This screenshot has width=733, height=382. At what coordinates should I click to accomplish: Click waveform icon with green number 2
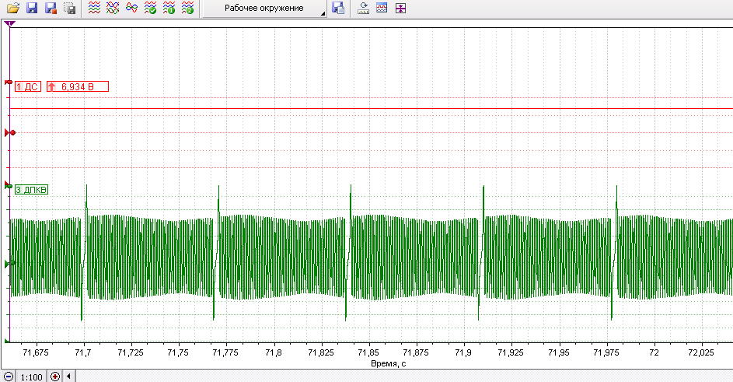coord(187,8)
